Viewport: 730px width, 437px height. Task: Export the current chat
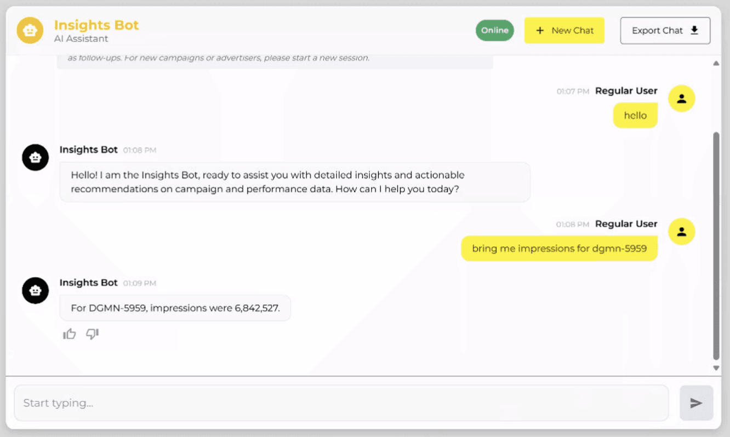tap(665, 30)
